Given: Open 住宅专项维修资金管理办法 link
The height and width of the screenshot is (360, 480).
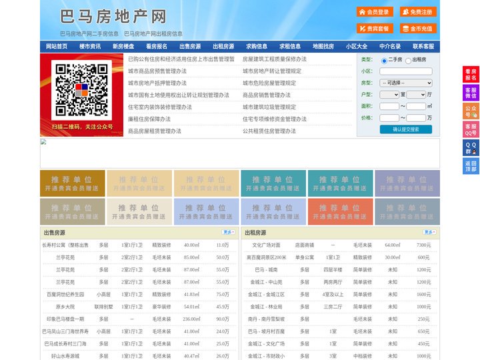Looking at the screenshot, I should [x=274, y=119].
